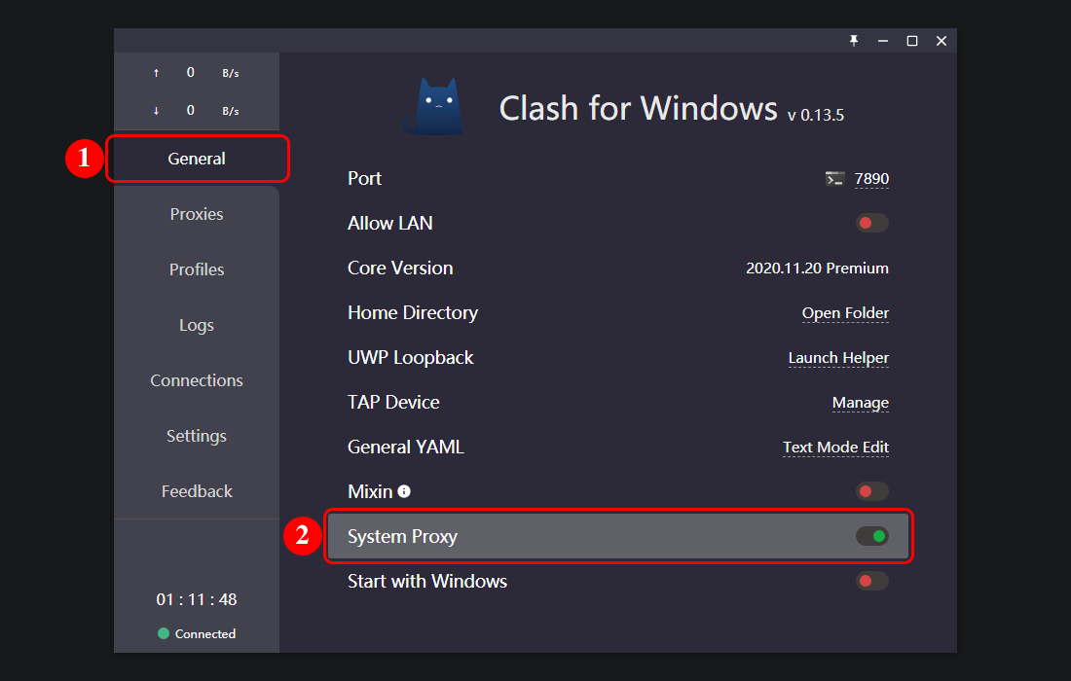This screenshot has height=681, width=1071.
Task: Enable the Mixin toggle
Action: pyautogui.click(x=871, y=491)
